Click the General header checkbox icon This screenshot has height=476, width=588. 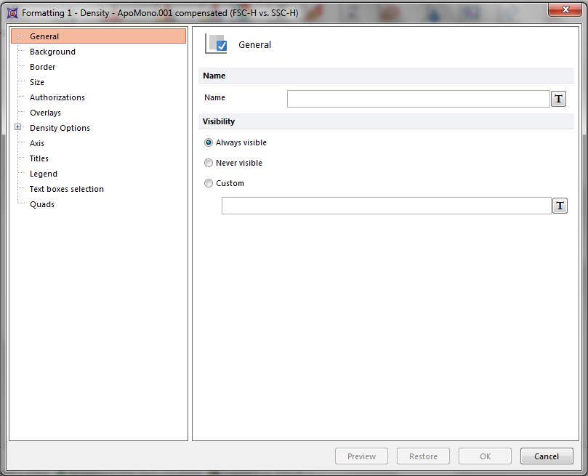tap(216, 44)
